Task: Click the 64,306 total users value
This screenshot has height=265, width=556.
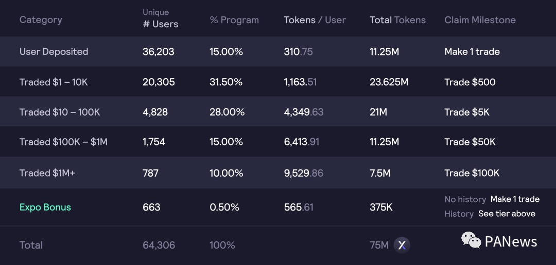Action: [x=159, y=245]
